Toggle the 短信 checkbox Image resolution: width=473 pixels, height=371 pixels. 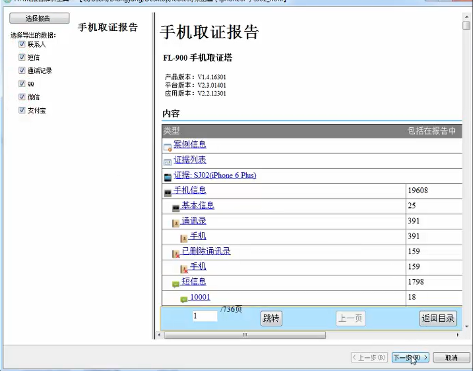pyautogui.click(x=22, y=57)
